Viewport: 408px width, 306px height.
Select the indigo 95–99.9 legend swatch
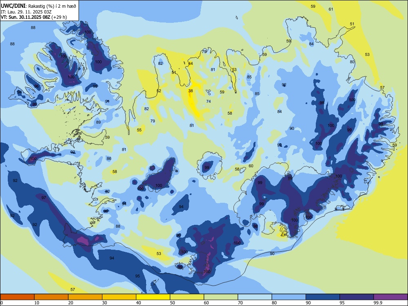tap(357, 297)
